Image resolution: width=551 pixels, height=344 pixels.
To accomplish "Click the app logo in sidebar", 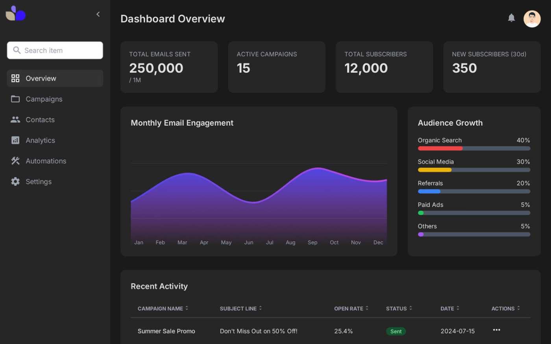I will coord(16,14).
